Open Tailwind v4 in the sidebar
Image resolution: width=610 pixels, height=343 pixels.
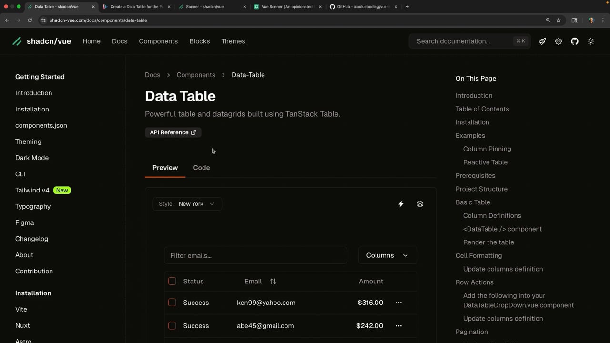(32, 190)
